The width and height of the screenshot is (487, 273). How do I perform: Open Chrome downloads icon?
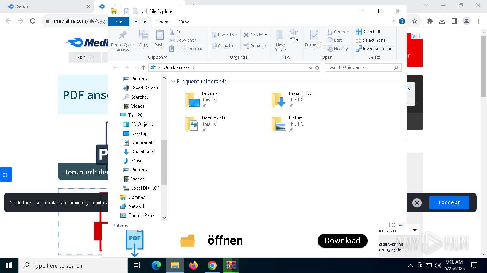click(442, 21)
